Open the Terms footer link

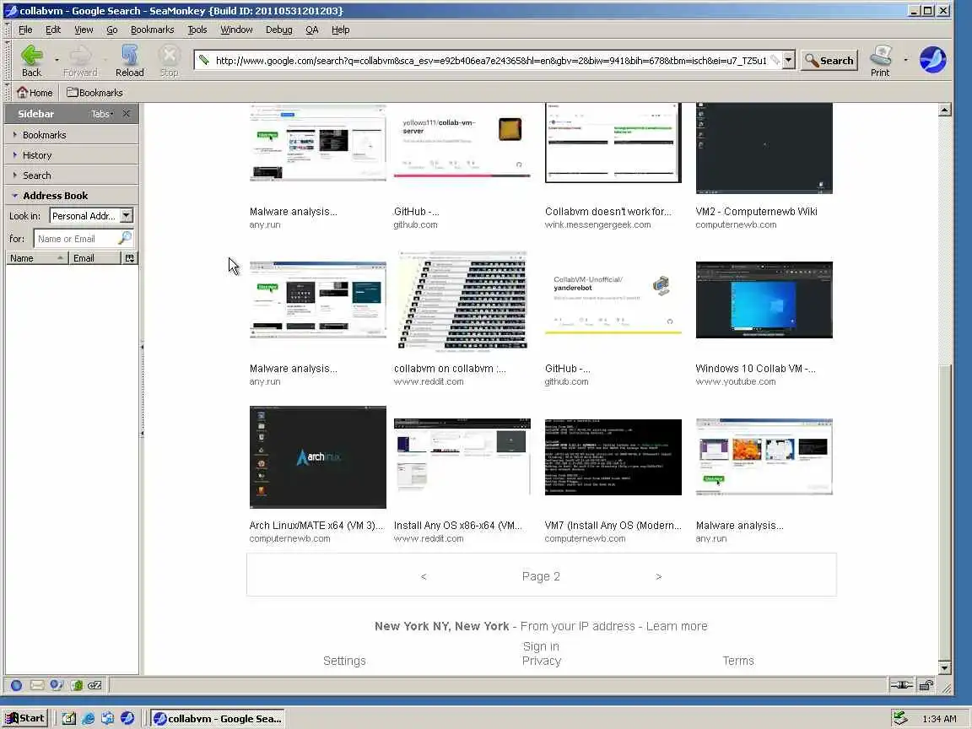pyautogui.click(x=737, y=661)
